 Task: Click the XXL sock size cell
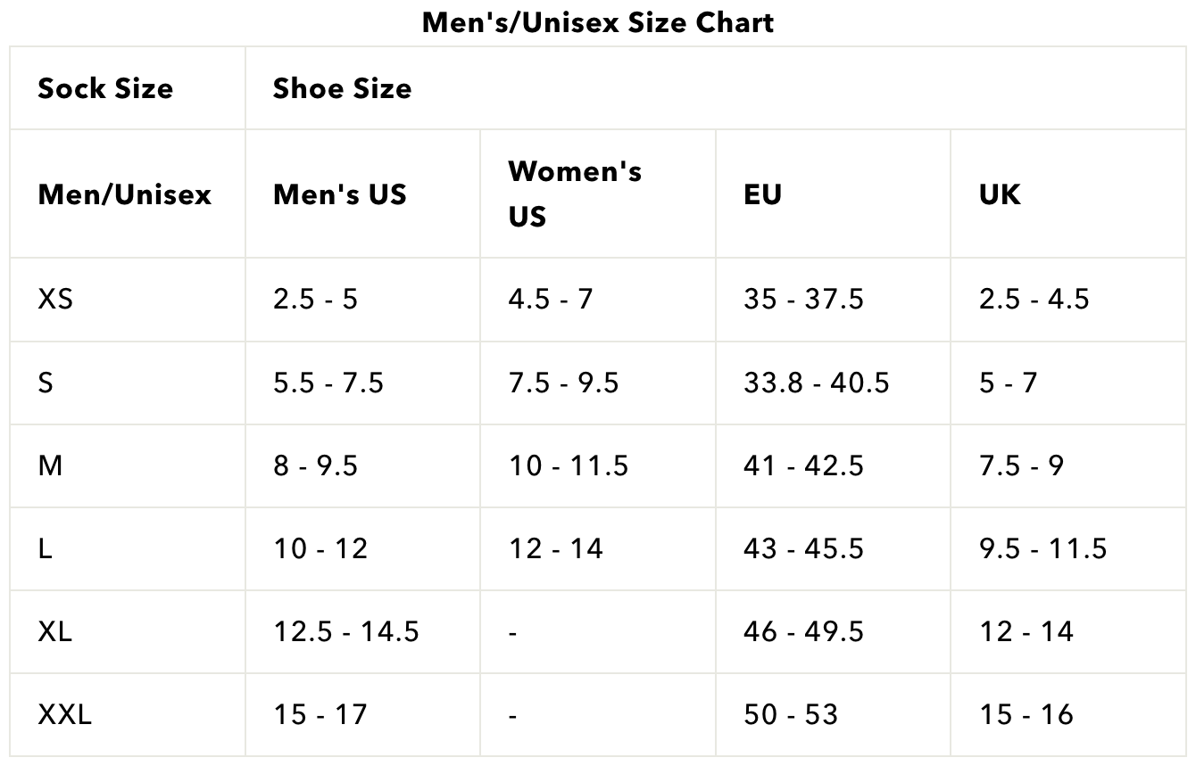[x=64, y=714]
